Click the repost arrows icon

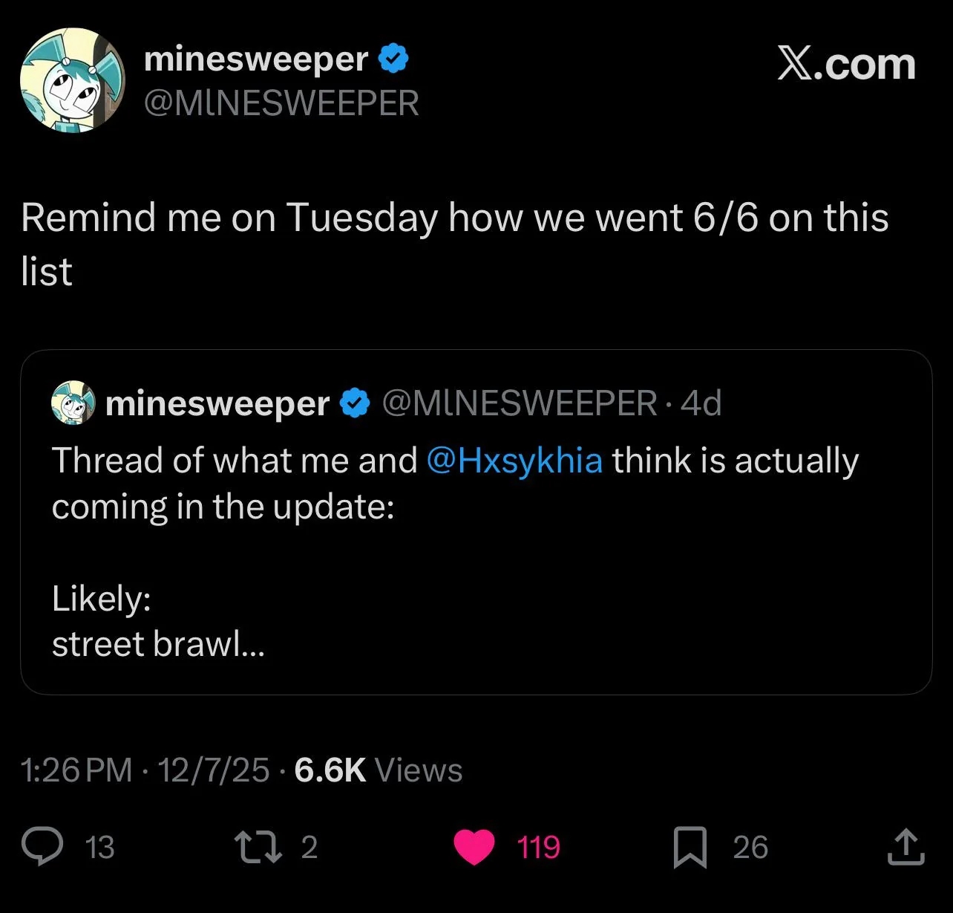[x=258, y=848]
